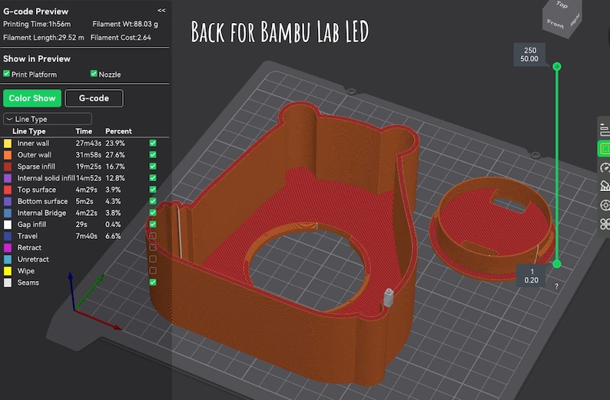This screenshot has height=400, width=610.
Task: Click the gray nozzle marker on the model
Action: click(x=388, y=297)
